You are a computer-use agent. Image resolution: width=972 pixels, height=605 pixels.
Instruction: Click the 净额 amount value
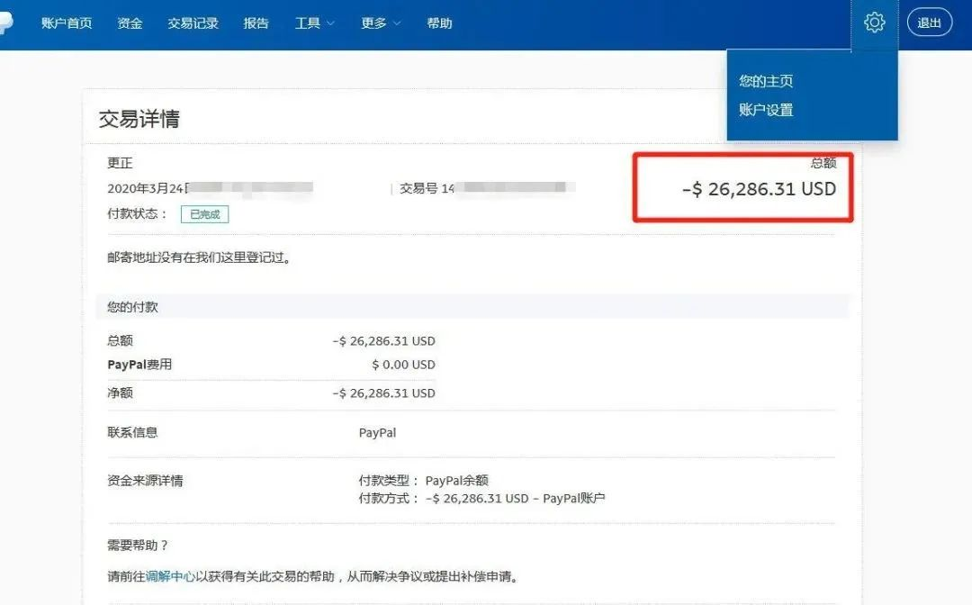tap(383, 393)
